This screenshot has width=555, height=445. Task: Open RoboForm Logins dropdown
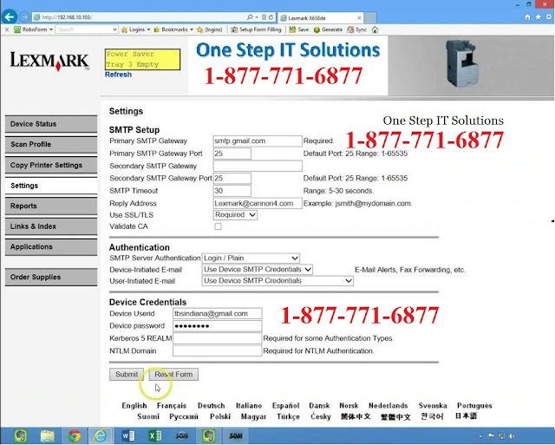point(135,29)
